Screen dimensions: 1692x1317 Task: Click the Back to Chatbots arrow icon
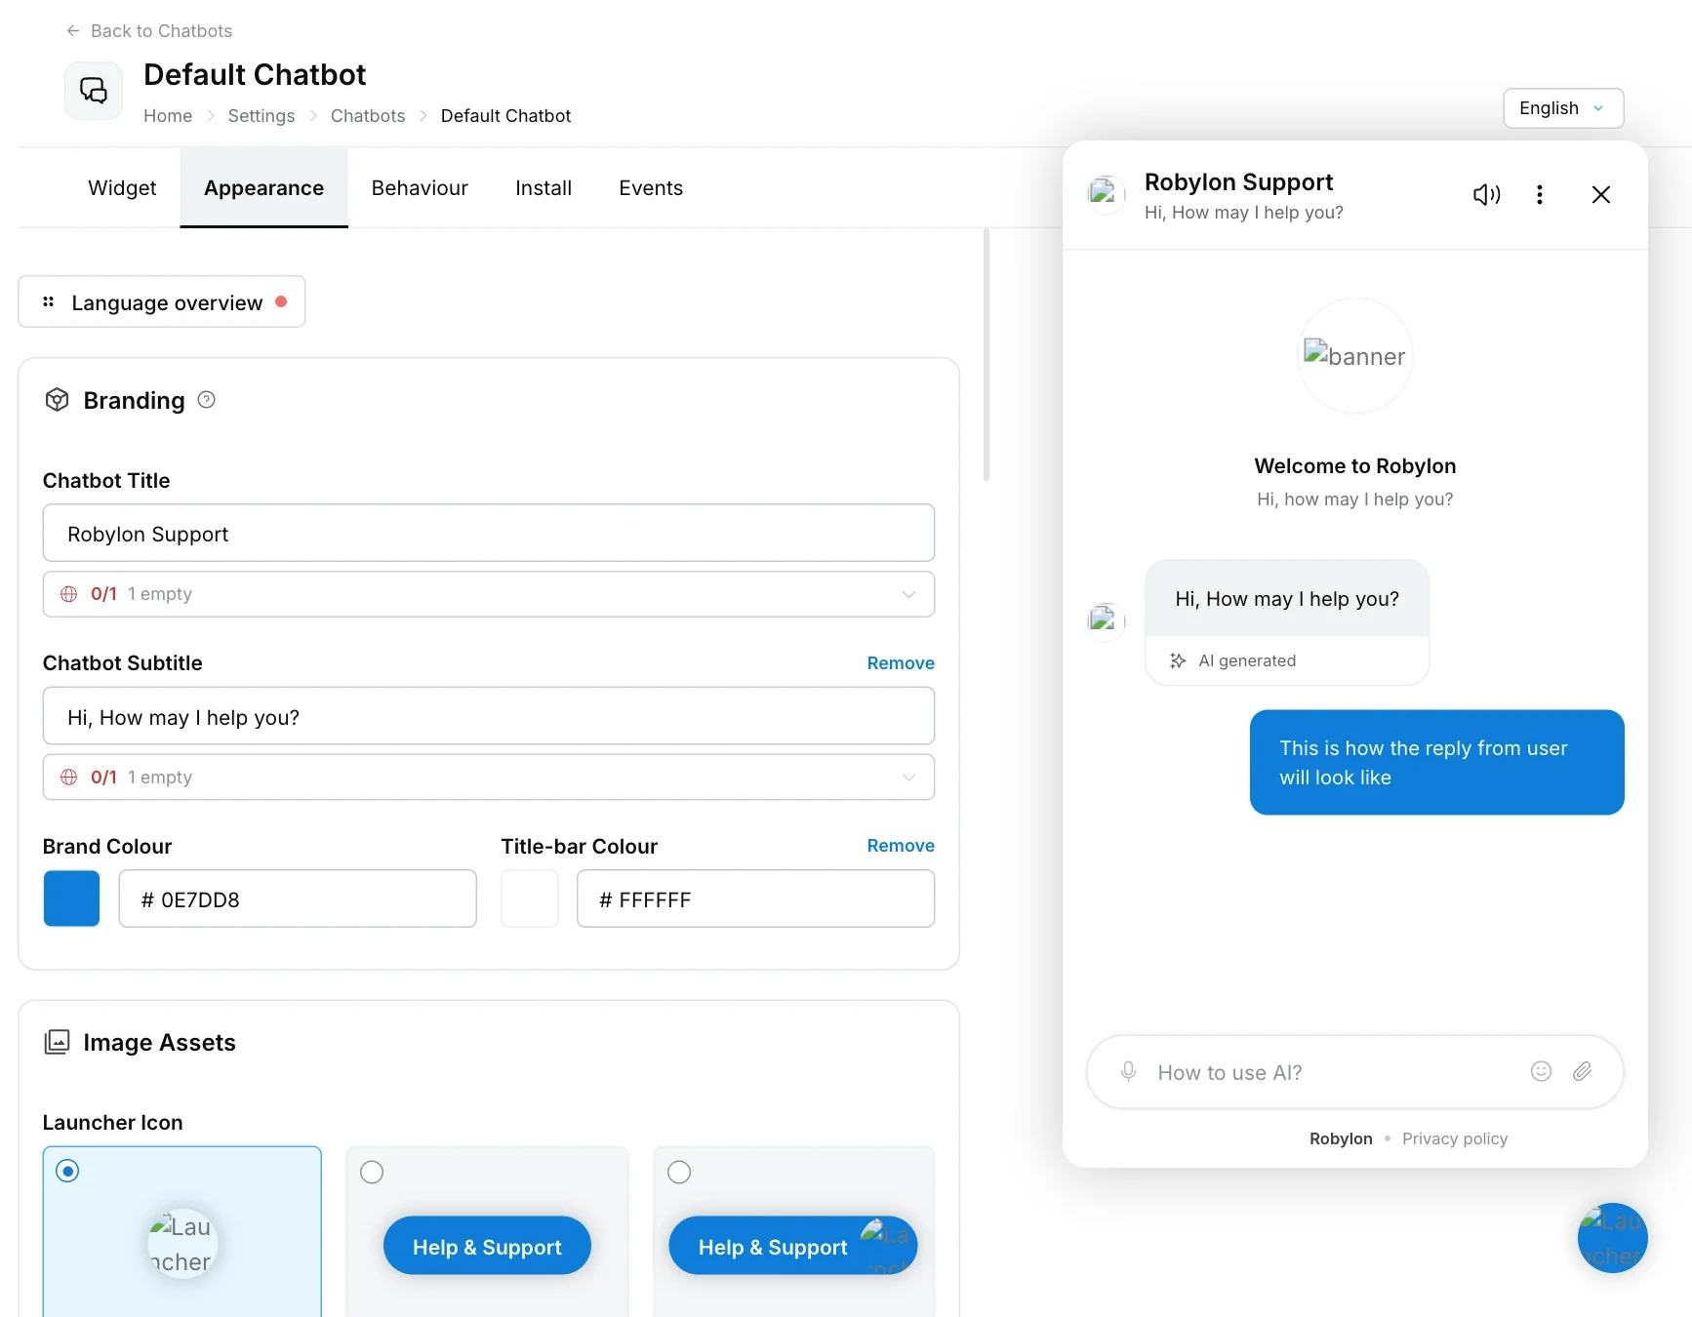tap(73, 31)
